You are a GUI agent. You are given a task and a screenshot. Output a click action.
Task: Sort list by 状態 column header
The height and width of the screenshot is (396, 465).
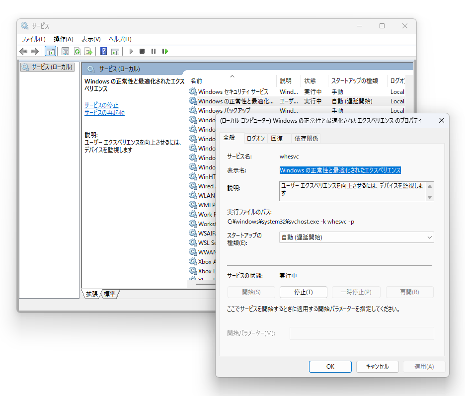pyautogui.click(x=314, y=80)
